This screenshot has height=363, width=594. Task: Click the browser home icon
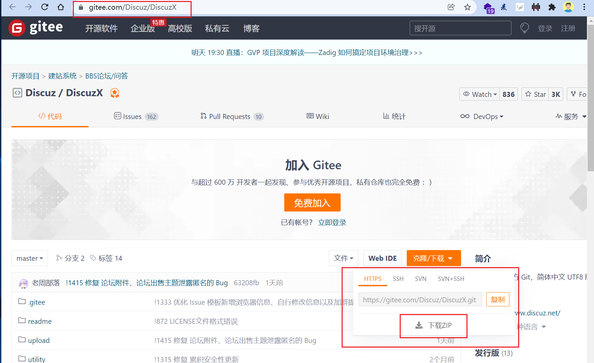61,7
